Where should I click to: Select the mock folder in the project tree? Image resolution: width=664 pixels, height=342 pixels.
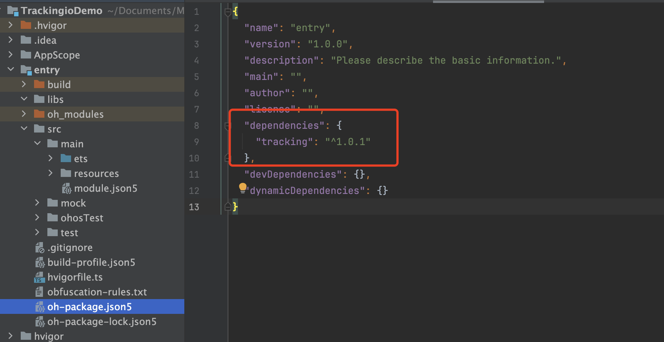[73, 202]
